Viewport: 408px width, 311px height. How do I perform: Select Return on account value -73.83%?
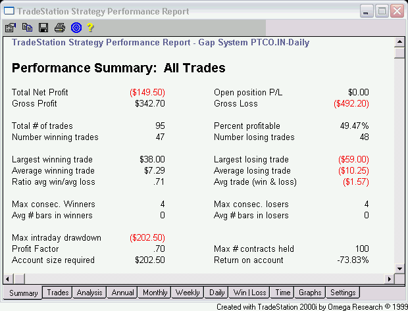(x=353, y=260)
